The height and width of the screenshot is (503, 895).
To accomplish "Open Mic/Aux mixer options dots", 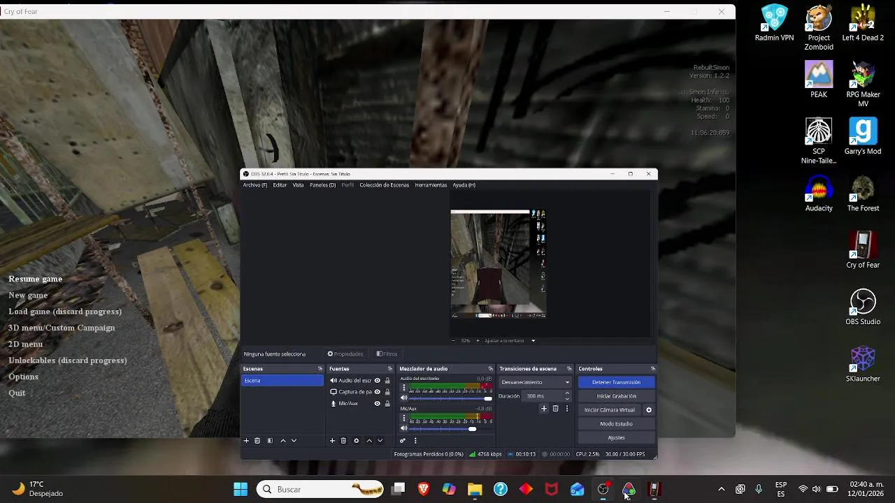I will tap(403, 418).
